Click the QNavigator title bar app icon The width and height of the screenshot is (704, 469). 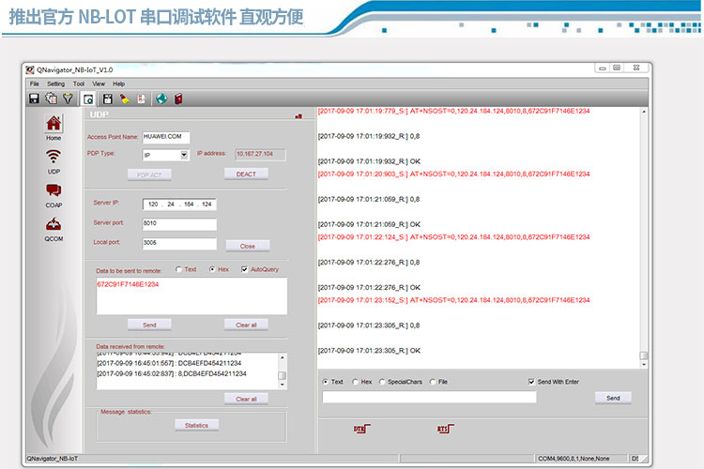(x=30, y=69)
